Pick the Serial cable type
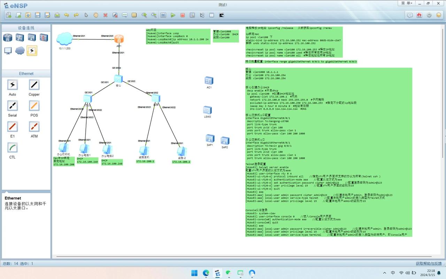The image size is (446, 279). click(x=12, y=106)
